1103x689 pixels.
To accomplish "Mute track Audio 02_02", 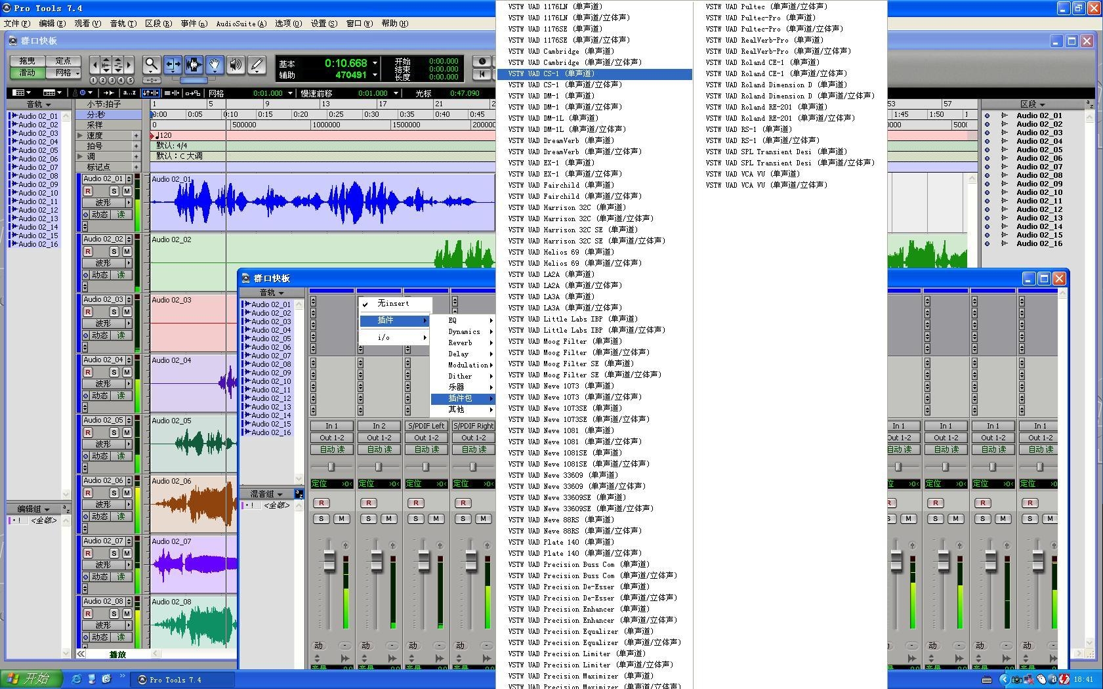I will [127, 251].
